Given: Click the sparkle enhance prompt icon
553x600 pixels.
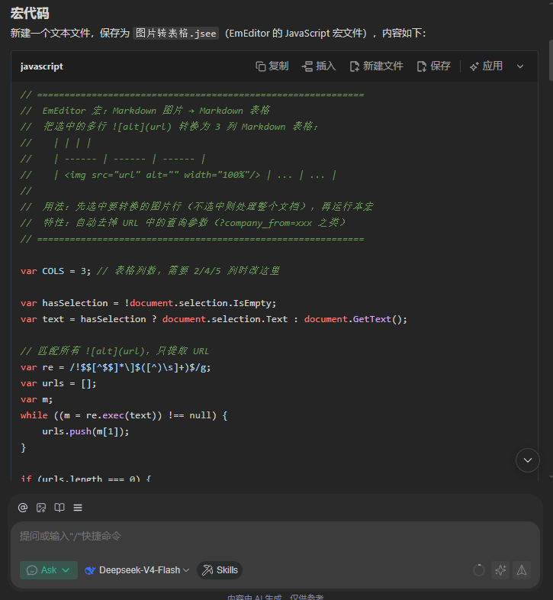Looking at the screenshot, I should [500, 570].
